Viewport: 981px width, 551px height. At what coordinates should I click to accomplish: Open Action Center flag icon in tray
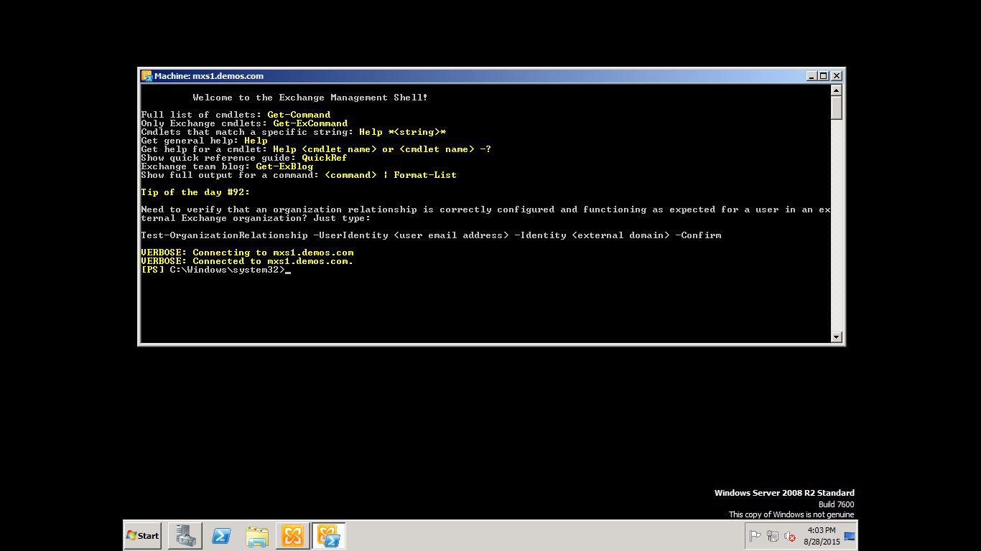(755, 536)
